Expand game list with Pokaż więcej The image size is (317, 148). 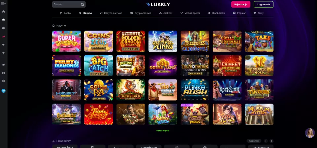(163, 131)
